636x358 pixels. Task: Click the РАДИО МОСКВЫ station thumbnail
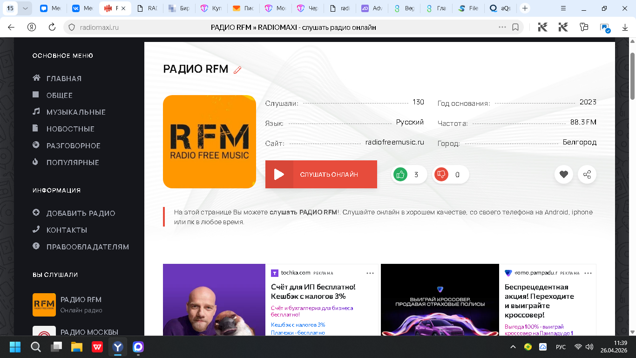[44, 331]
